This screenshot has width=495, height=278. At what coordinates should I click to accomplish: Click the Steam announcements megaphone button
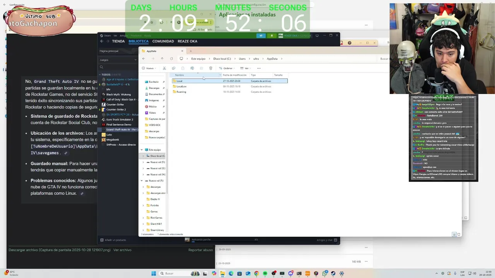click(261, 36)
